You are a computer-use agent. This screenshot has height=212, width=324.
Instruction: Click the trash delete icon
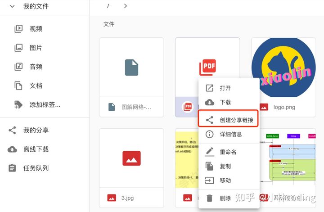coord(209,198)
